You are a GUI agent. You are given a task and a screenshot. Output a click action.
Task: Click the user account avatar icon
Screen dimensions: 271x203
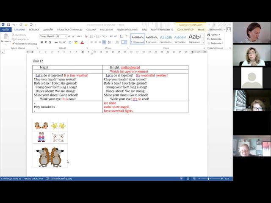(x=229, y=30)
